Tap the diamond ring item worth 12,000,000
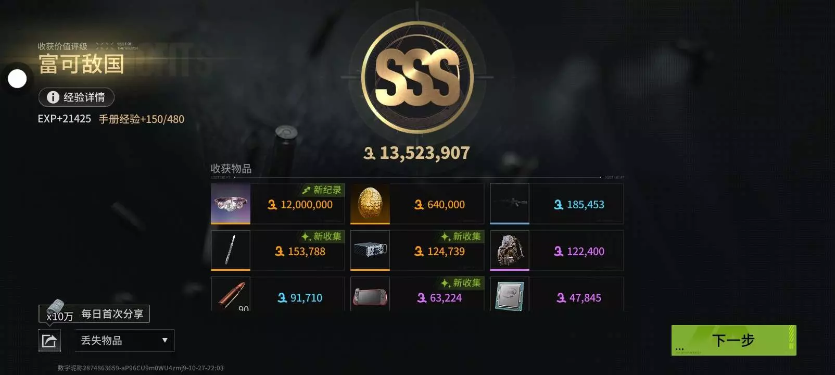 pyautogui.click(x=231, y=204)
